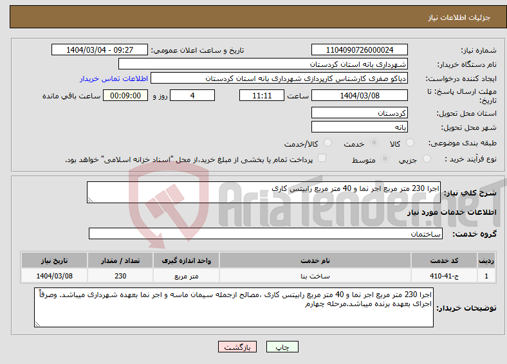
Task: Click the request creator field دیاکو صفری
Action: [279, 78]
